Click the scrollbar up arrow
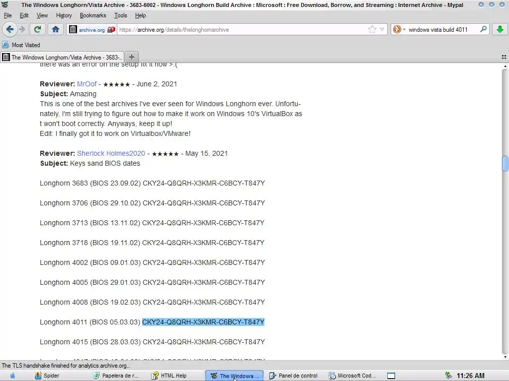The height and width of the screenshot is (381, 509). click(x=505, y=66)
